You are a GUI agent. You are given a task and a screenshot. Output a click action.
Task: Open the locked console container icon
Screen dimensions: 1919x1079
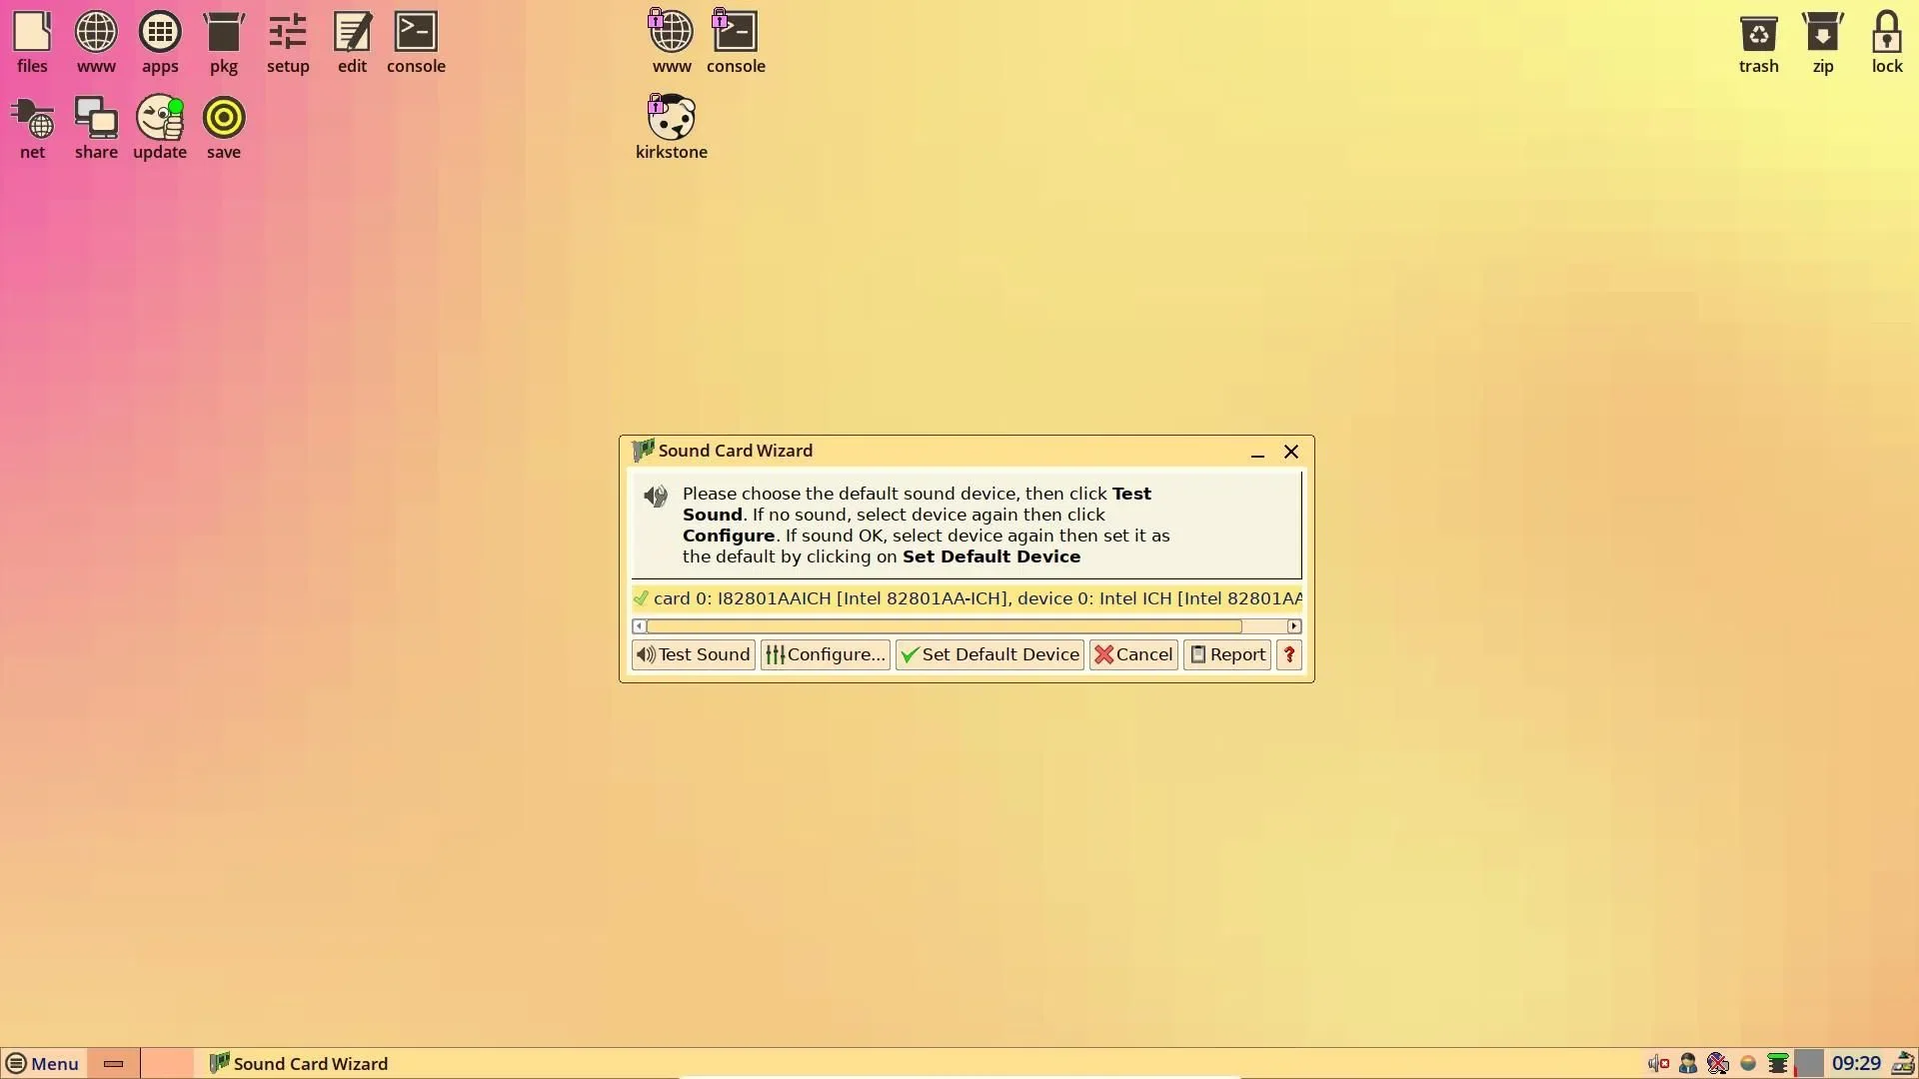pos(736,42)
